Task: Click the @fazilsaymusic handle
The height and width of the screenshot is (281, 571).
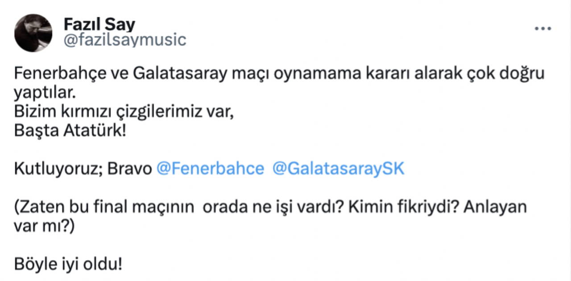Action: coord(124,40)
